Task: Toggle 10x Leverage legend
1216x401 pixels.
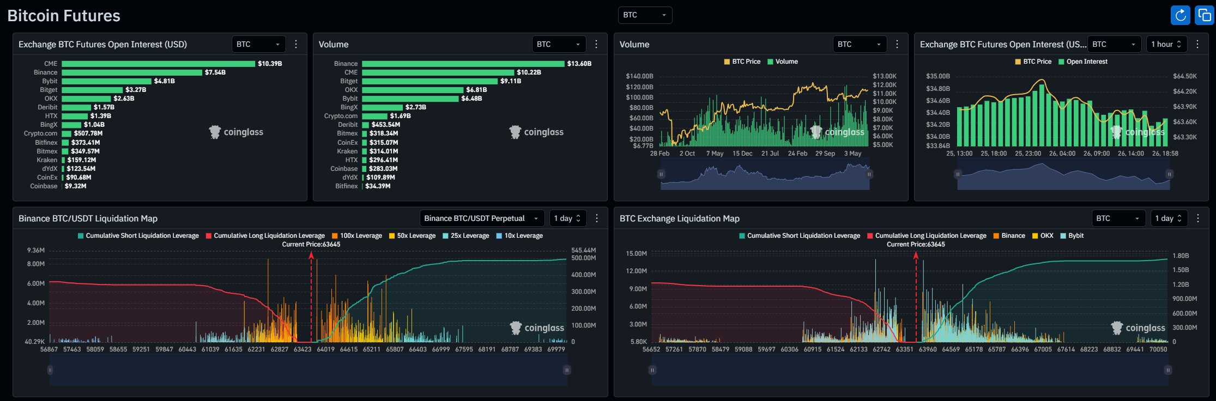Action: [x=520, y=236]
